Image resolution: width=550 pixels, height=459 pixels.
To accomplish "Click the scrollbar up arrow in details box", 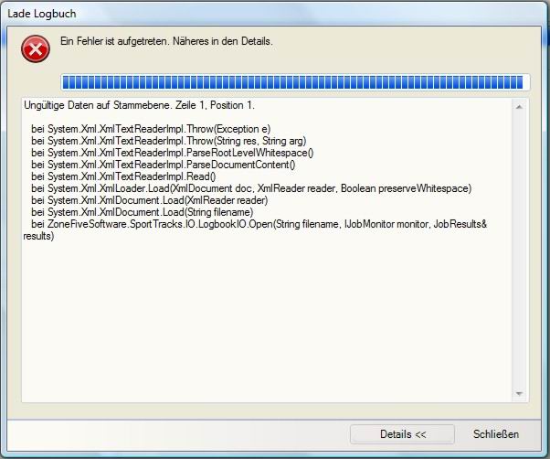I will point(520,106).
